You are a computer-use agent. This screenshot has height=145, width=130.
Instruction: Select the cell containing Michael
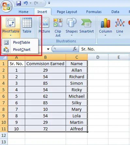pos(76,96)
